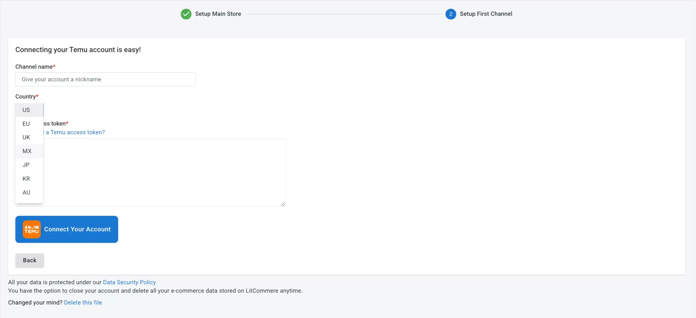
Task: Select UK from the country list
Action: 26,137
